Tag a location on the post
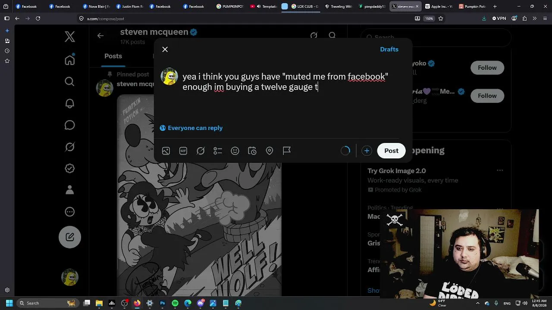Screen dimensions: 552x310 click(270, 151)
